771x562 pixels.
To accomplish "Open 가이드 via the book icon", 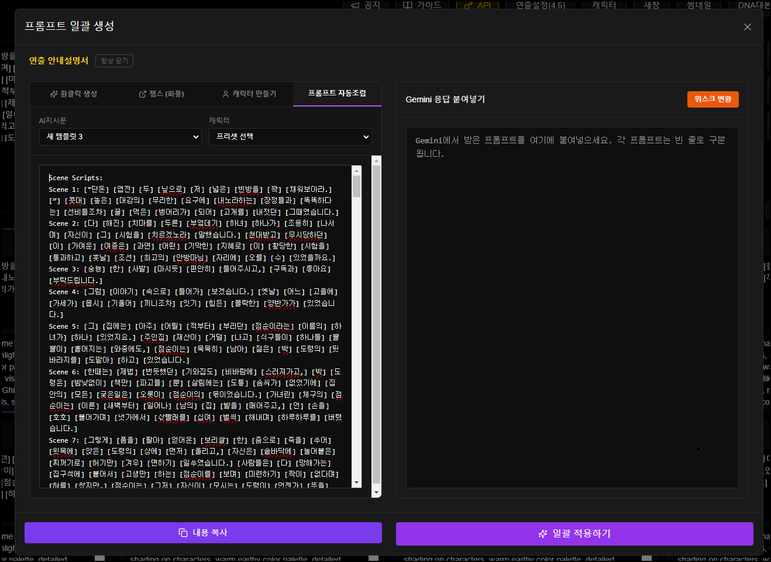I will click(408, 5).
